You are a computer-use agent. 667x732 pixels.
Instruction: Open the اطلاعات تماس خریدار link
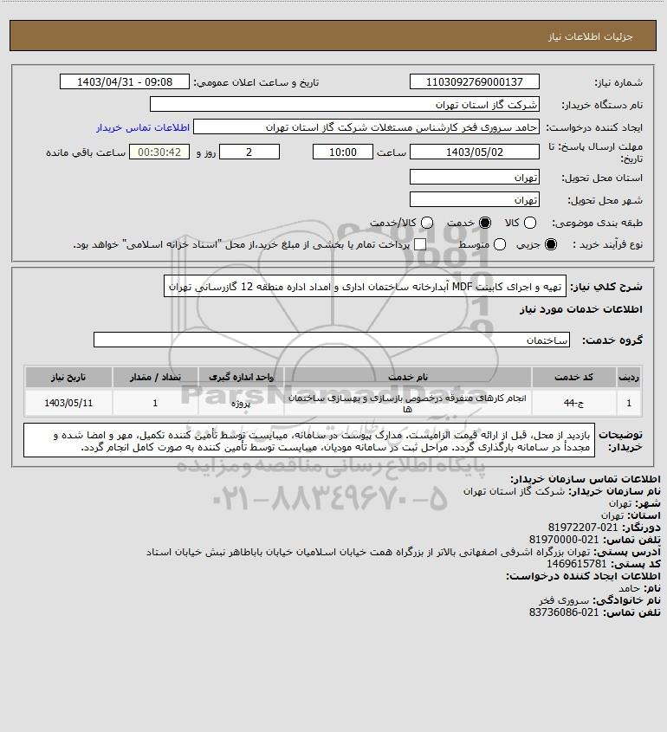(x=143, y=127)
